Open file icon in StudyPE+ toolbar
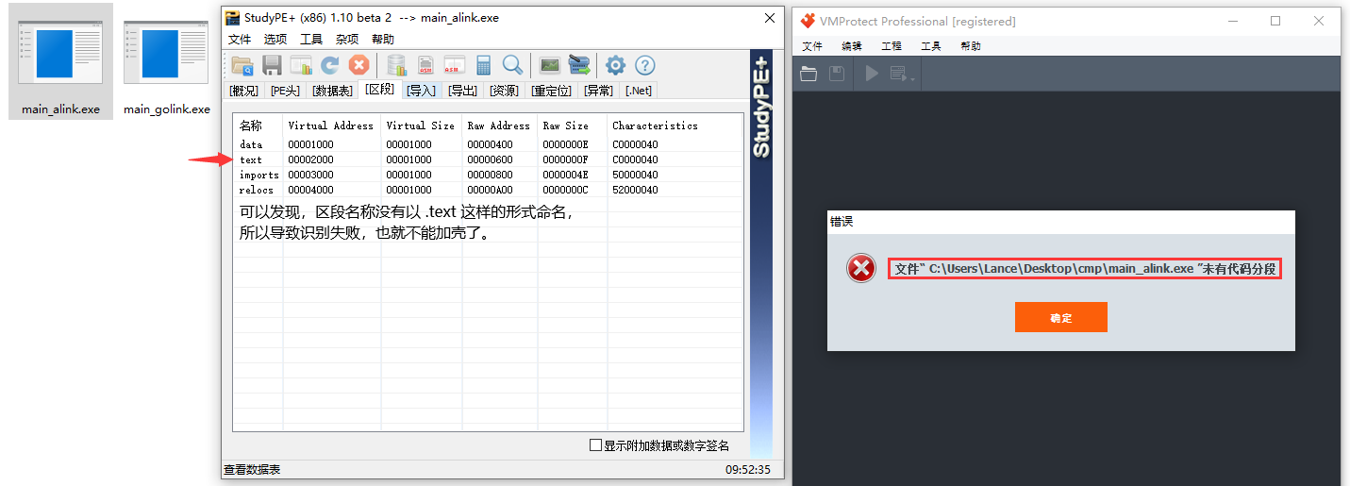This screenshot has width=1350, height=486. 242,65
